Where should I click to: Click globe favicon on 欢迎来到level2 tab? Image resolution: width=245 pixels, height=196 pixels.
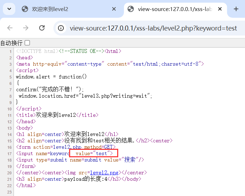pos(25,9)
